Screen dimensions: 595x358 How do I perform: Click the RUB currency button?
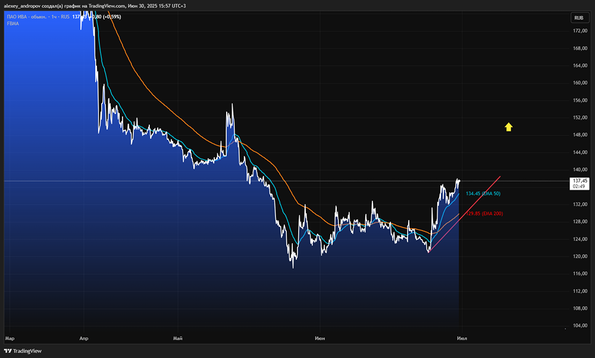pyautogui.click(x=579, y=18)
